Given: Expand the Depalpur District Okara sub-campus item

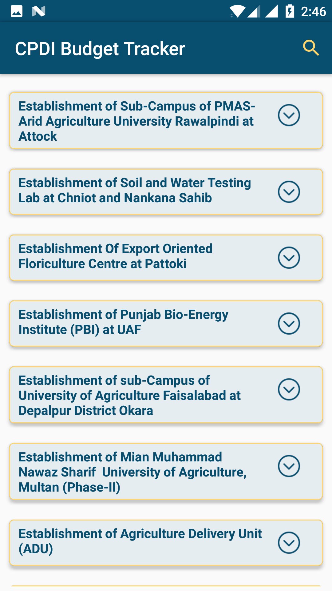Looking at the screenshot, I should pyautogui.click(x=289, y=389).
